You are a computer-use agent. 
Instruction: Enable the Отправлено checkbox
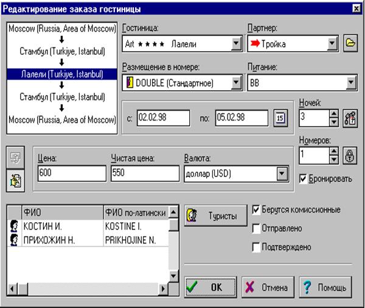click(256, 228)
